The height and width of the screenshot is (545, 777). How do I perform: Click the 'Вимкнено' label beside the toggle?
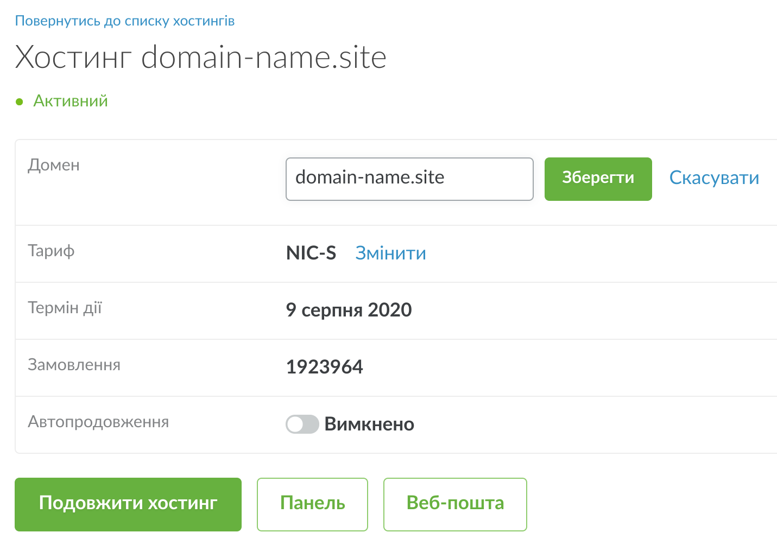click(369, 424)
